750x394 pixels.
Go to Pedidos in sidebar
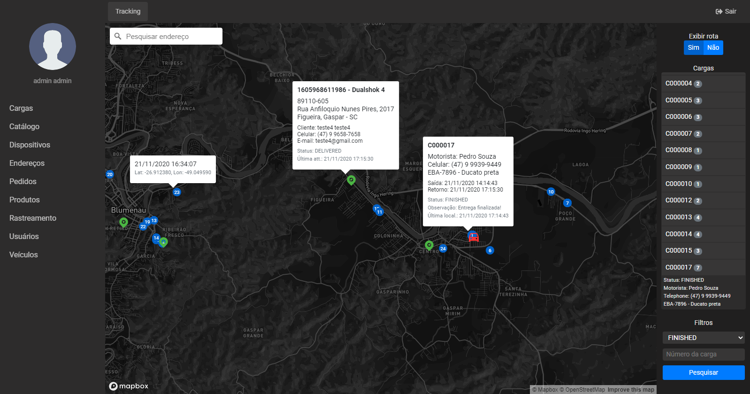pos(23,181)
